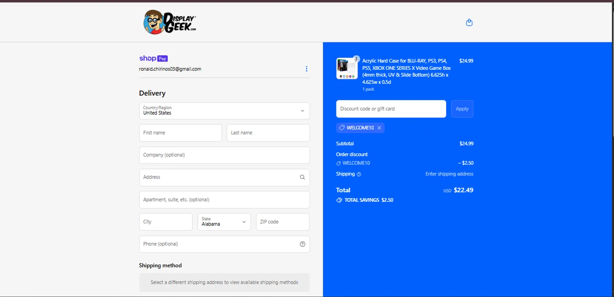
Task: Click the 1 pack variant label
Action: pyautogui.click(x=368, y=89)
